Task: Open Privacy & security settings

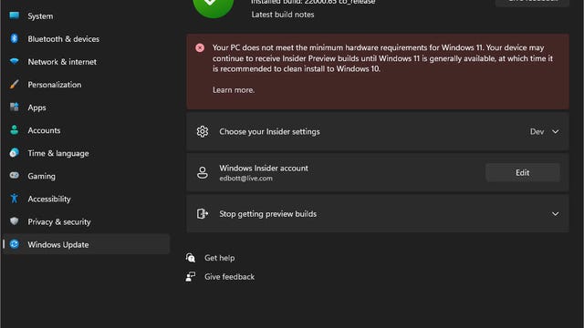Action: point(59,221)
